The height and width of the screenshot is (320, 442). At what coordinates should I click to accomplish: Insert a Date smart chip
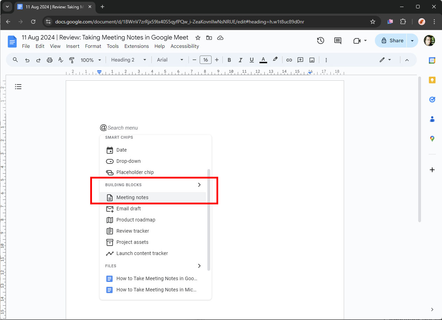[153, 150]
